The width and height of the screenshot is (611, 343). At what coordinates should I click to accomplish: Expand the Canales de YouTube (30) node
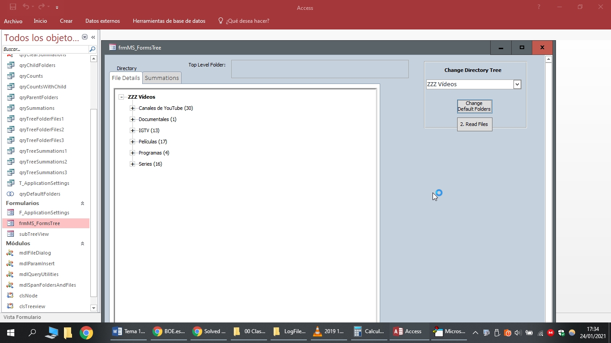click(x=132, y=108)
